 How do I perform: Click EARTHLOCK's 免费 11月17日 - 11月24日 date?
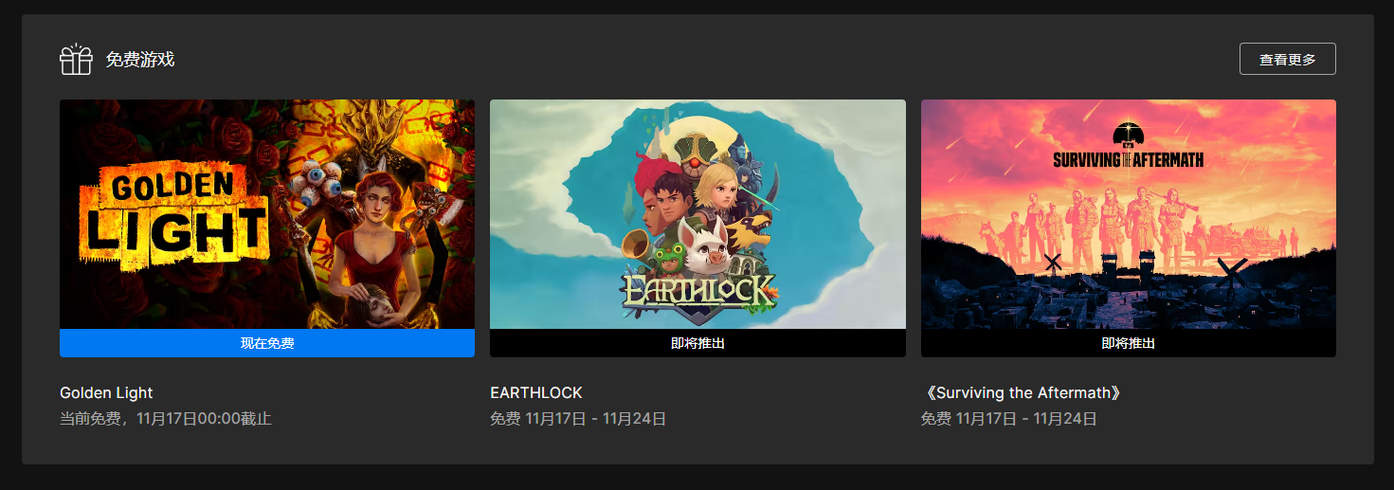578,418
